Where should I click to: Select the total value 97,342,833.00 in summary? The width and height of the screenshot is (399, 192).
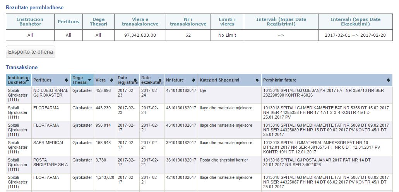140,35
